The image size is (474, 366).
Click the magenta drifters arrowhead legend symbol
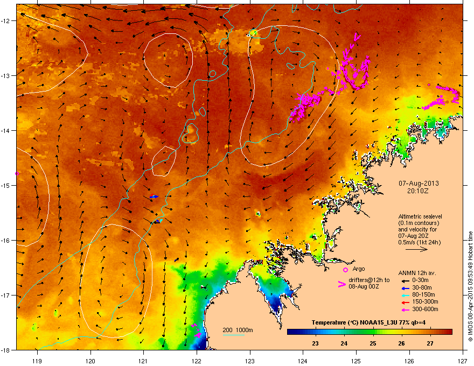pyautogui.click(x=341, y=284)
